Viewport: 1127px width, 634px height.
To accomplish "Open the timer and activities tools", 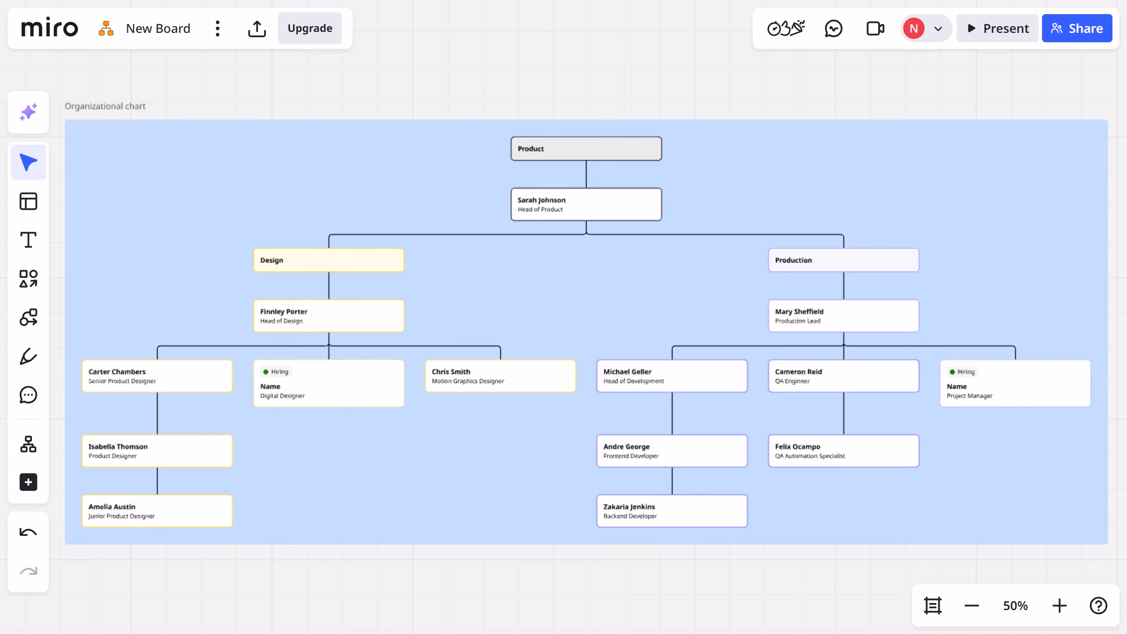I will (x=786, y=28).
